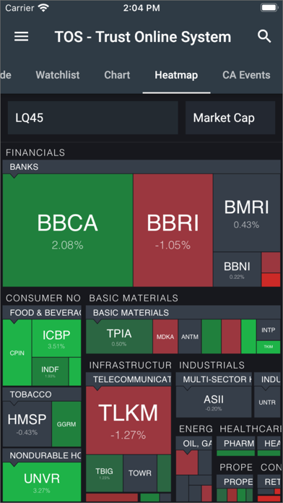Tap the battery status icon

269,8
